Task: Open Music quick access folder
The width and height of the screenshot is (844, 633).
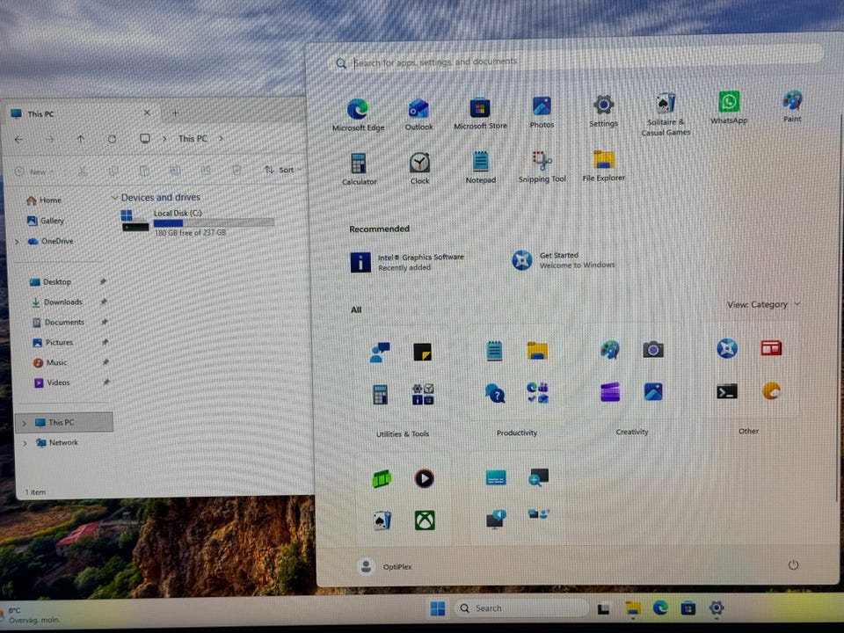Action: pyautogui.click(x=50, y=363)
